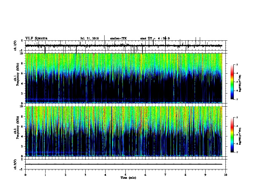This screenshot has height=196, width=254.
Task: Click the ch.1 voltage waveform trace panel
Action: pos(125,45)
